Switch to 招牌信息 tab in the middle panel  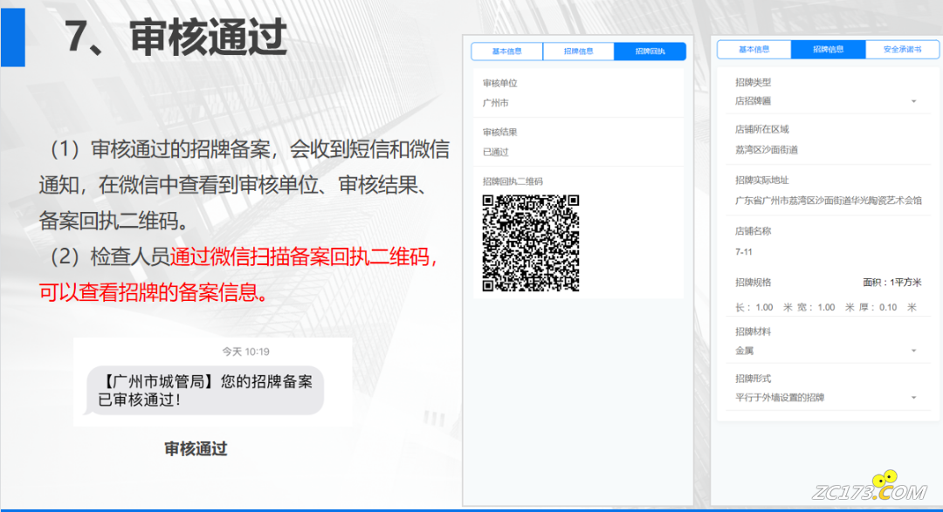[579, 51]
